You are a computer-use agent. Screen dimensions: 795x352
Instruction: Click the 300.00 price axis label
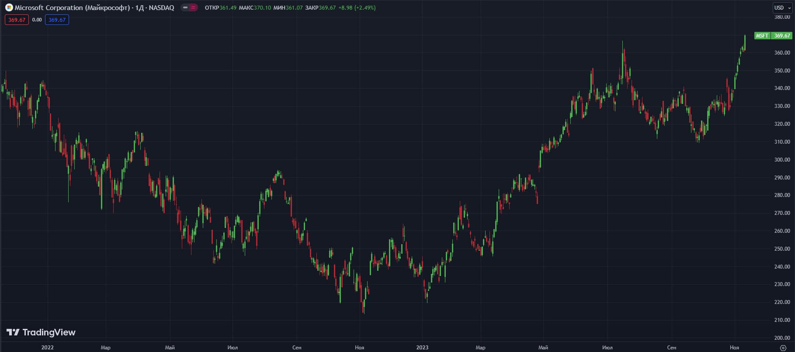(x=782, y=159)
